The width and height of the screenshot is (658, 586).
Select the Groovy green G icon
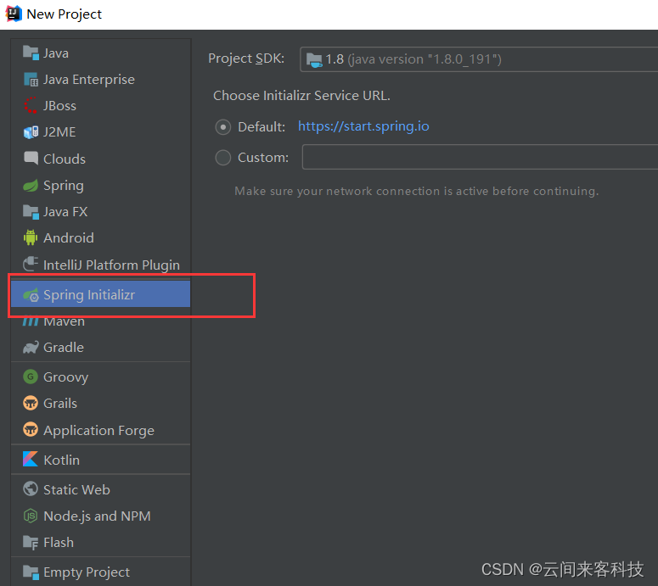[x=31, y=377]
